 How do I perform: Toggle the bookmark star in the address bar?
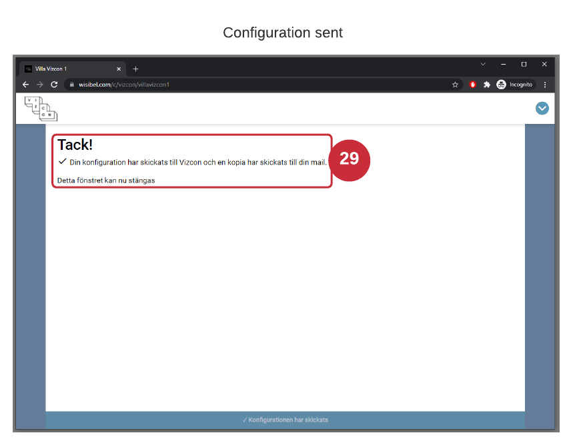(x=455, y=85)
